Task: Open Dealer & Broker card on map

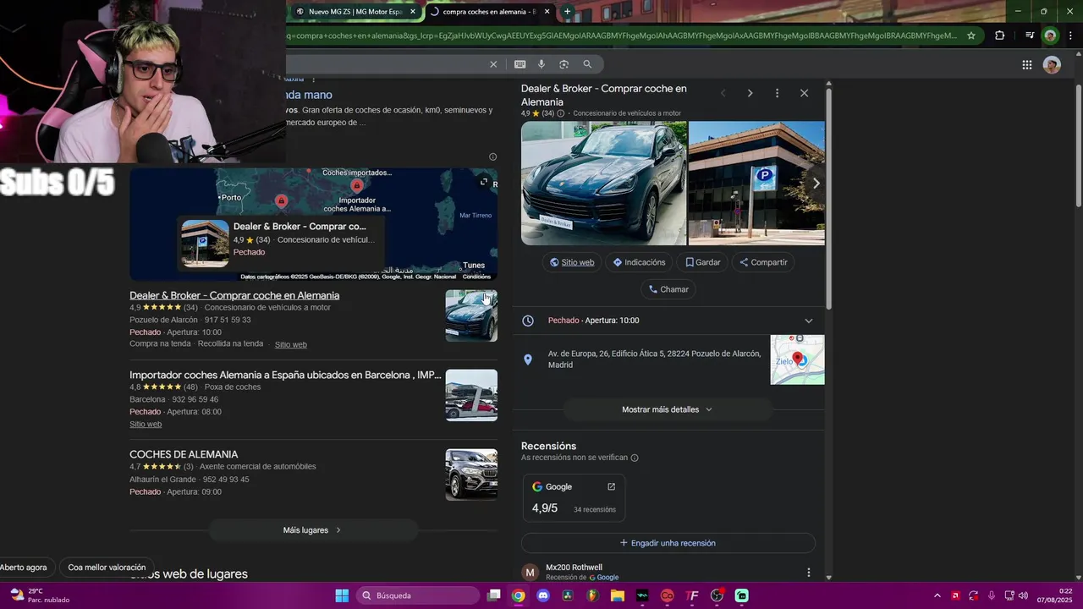Action: [280, 243]
